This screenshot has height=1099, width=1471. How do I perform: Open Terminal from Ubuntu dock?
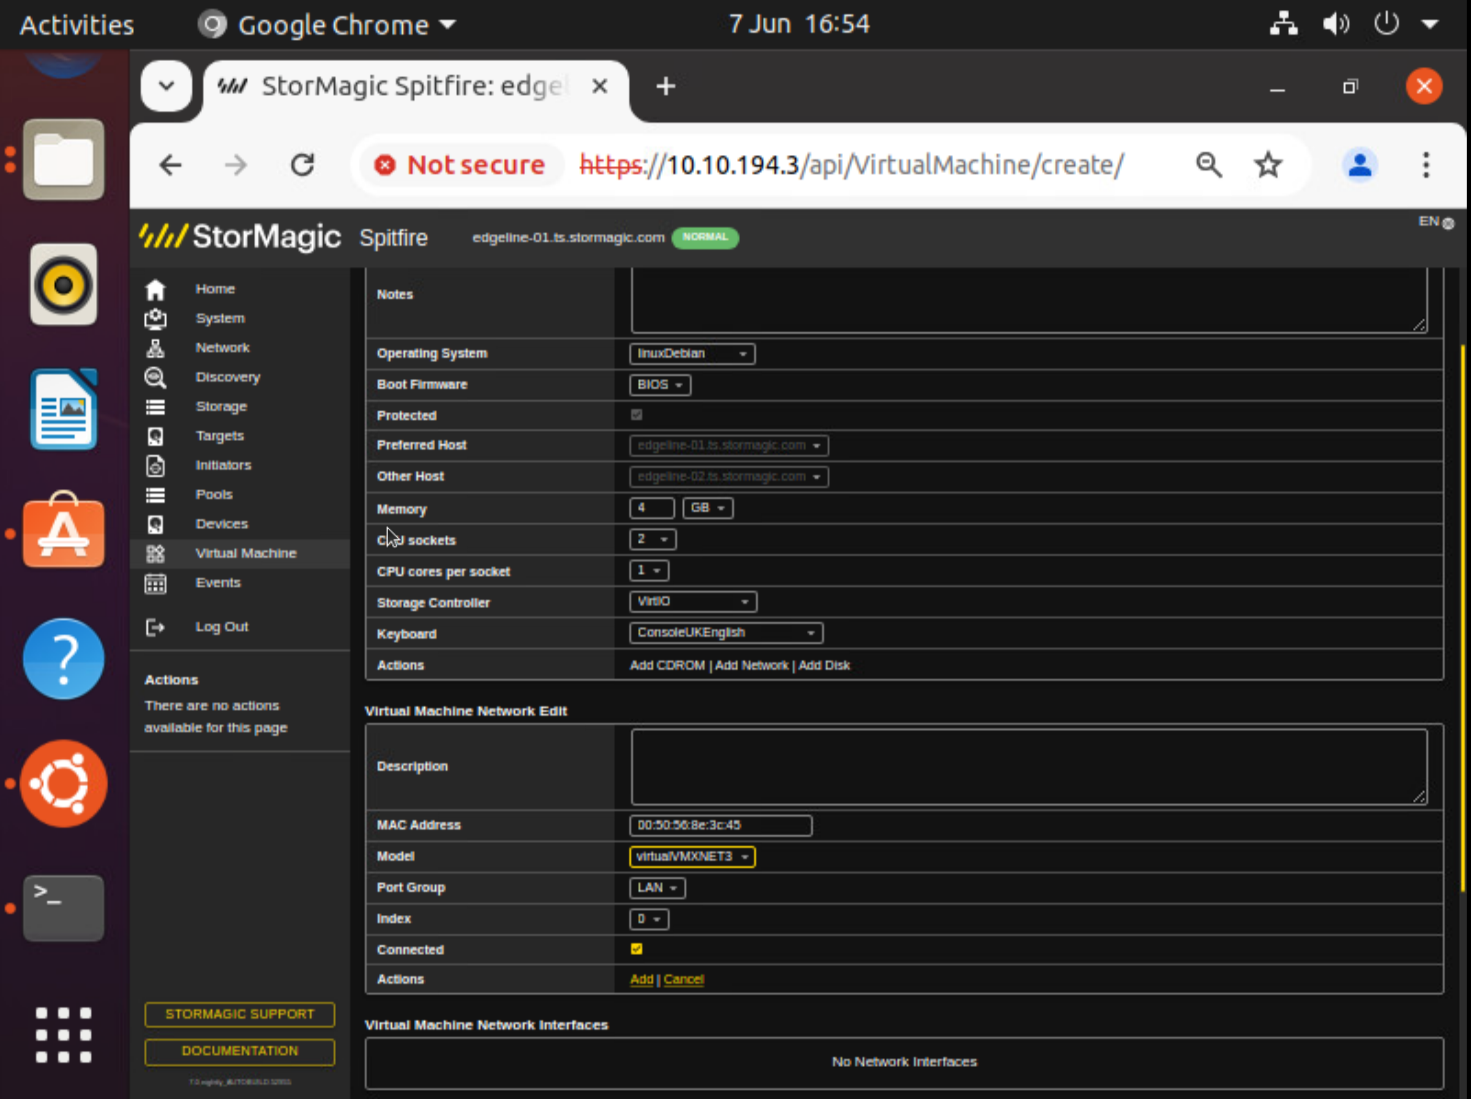(63, 907)
